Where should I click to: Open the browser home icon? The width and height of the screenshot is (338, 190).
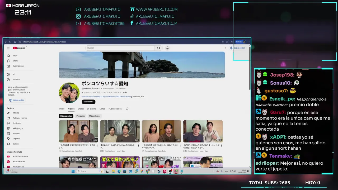[15, 42]
